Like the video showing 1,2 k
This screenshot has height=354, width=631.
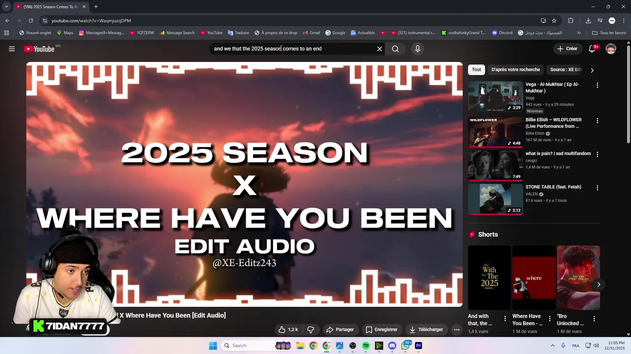click(x=288, y=329)
